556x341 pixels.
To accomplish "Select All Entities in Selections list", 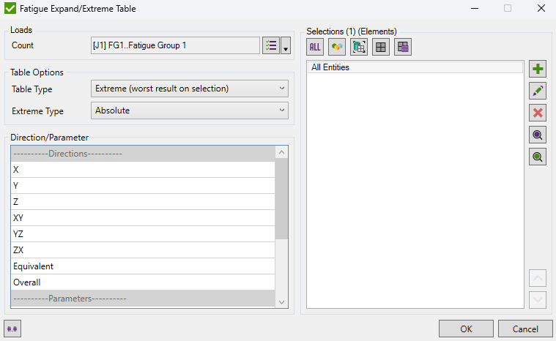I will (x=415, y=67).
